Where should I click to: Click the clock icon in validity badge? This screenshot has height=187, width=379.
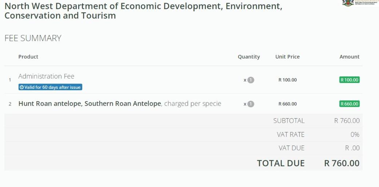pos(21,87)
